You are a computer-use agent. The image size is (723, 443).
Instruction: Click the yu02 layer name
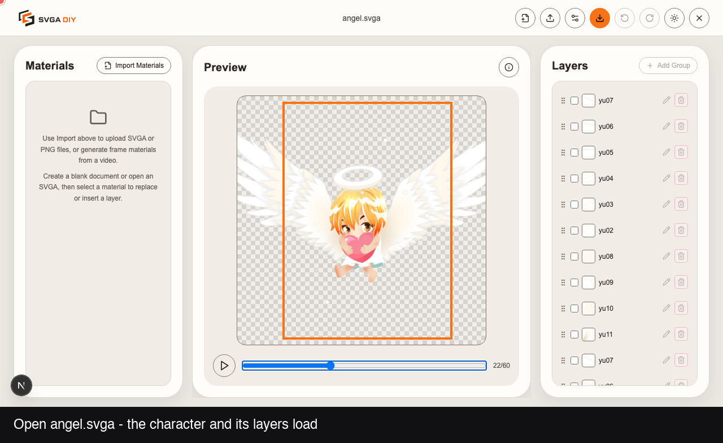(606, 231)
